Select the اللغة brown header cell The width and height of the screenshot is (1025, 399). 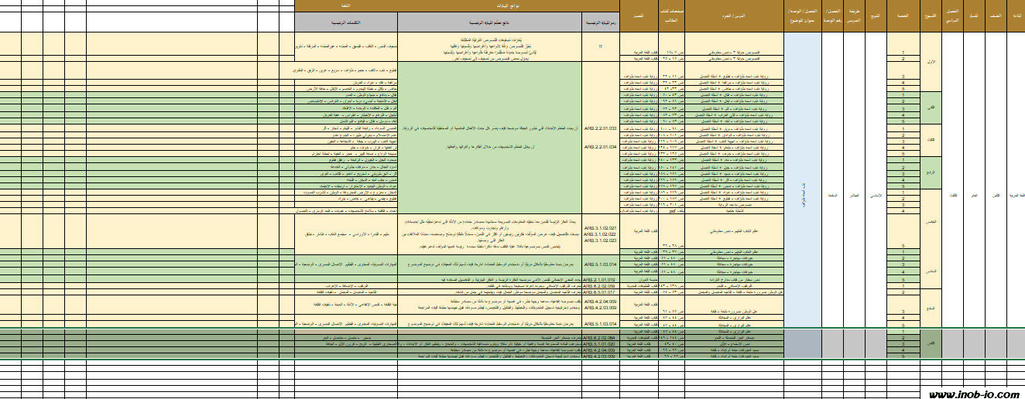tap(345, 5)
